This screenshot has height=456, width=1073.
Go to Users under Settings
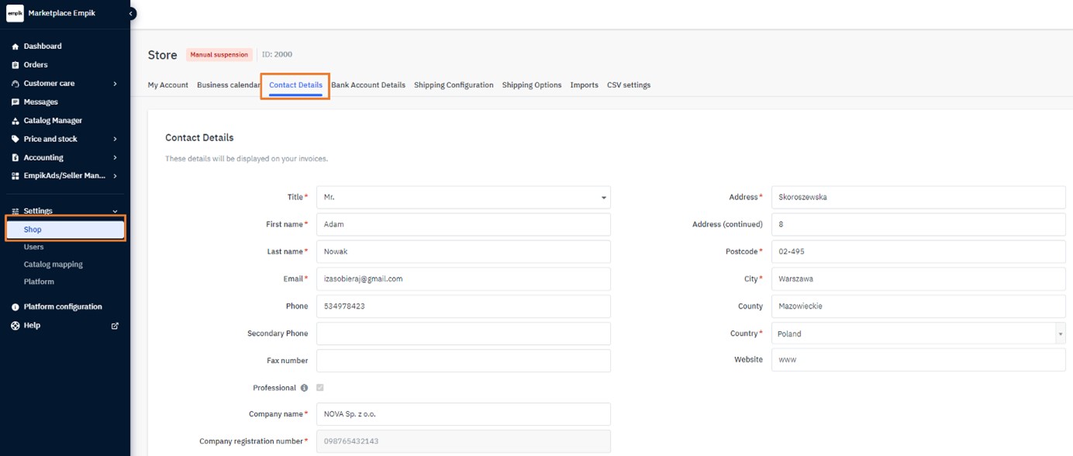click(33, 247)
